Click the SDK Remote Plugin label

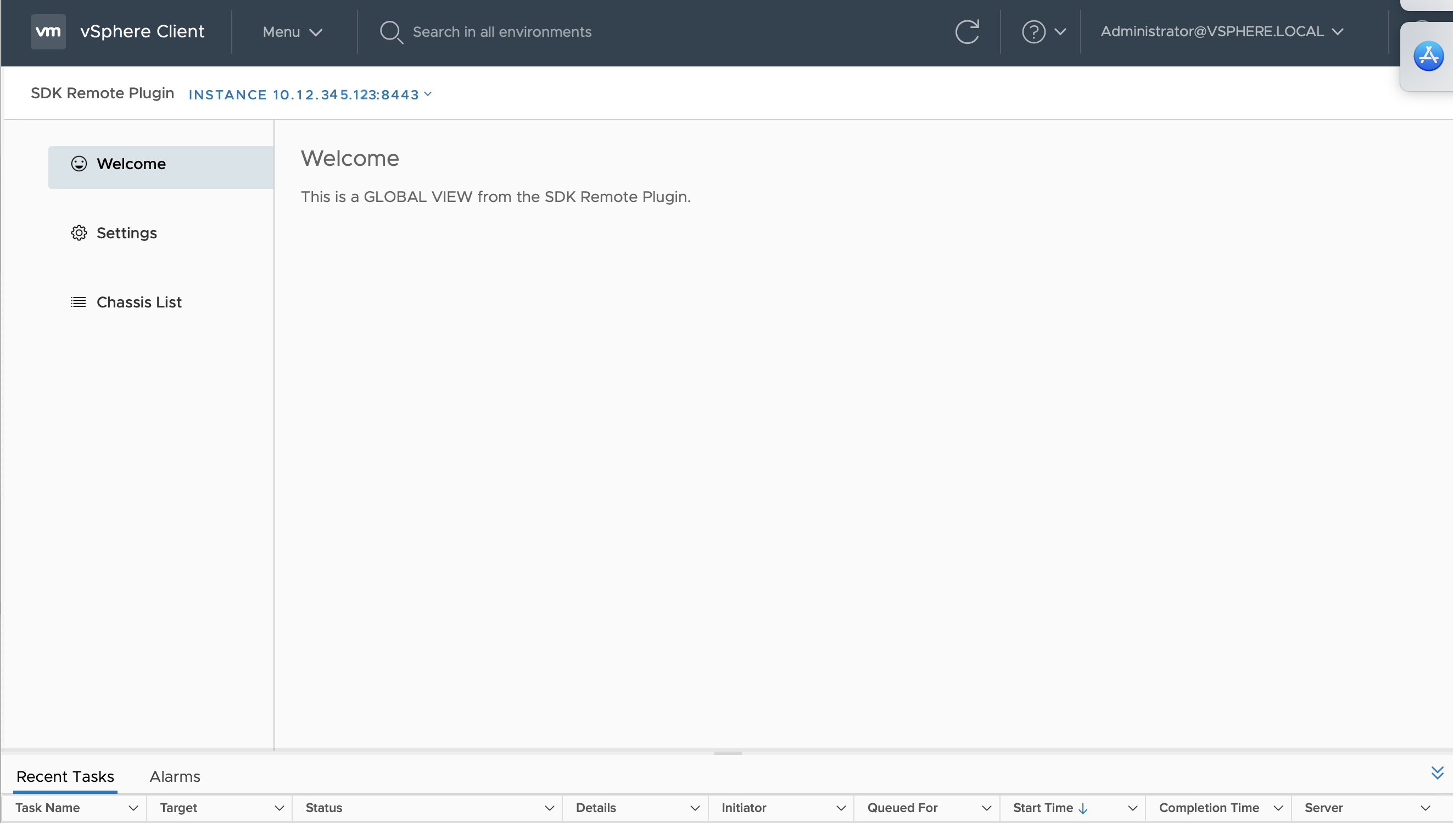(102, 93)
